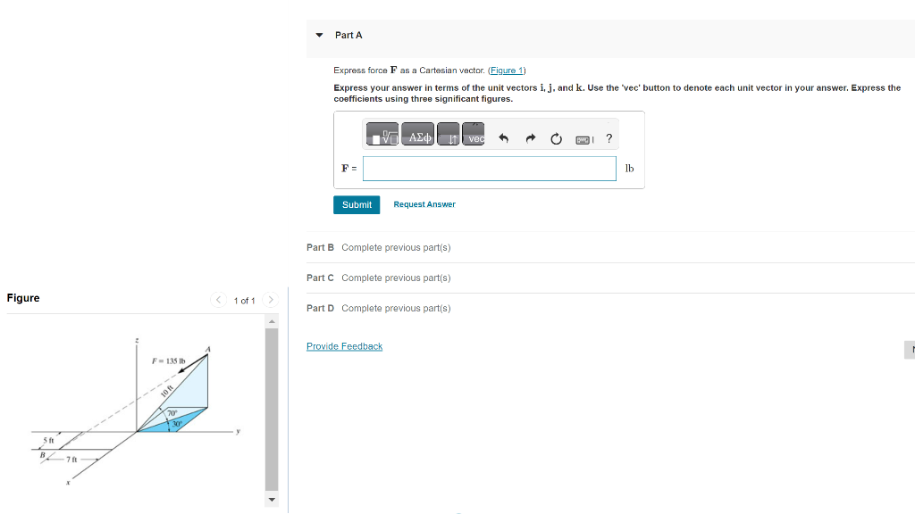Collapse the Part A section triangle
This screenshot has width=915, height=514.
(319, 35)
